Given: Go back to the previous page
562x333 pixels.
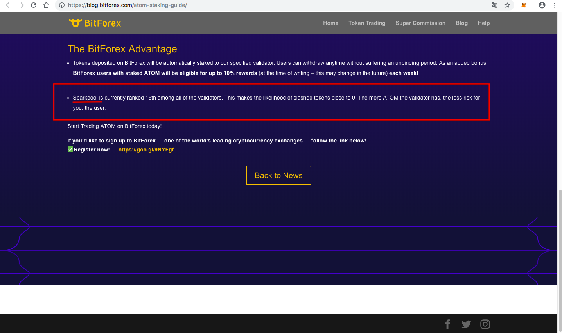Looking at the screenshot, I should click(x=9, y=5).
